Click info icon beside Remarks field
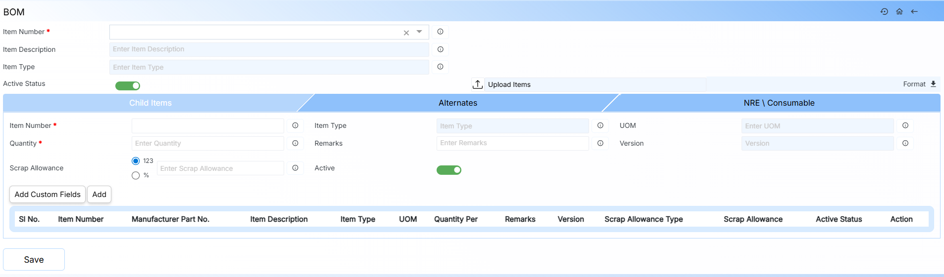This screenshot has height=277, width=944. 600,143
